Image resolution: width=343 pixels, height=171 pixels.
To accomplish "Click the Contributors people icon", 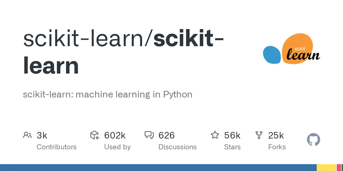I will (27, 135).
